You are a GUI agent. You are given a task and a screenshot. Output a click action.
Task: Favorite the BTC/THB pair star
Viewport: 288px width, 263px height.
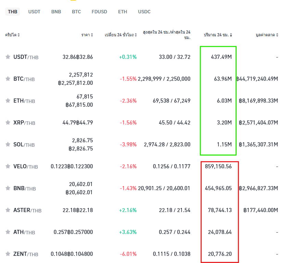tap(8, 79)
